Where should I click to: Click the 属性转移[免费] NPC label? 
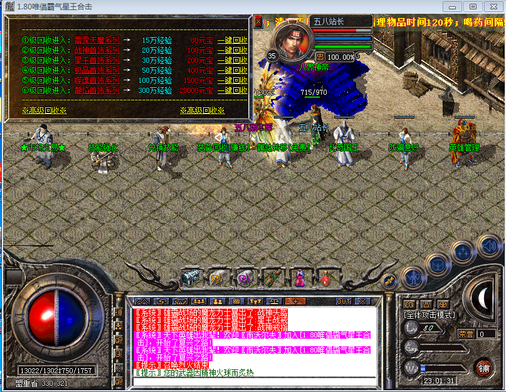[x=283, y=148]
